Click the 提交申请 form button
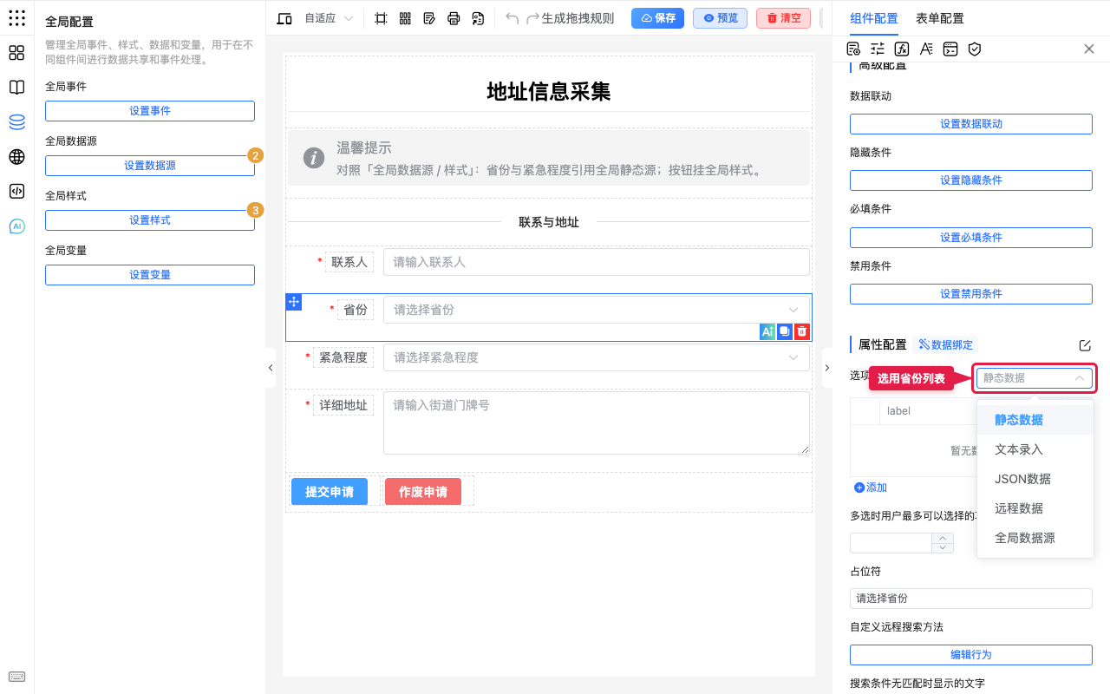The height and width of the screenshot is (694, 1110). [330, 492]
